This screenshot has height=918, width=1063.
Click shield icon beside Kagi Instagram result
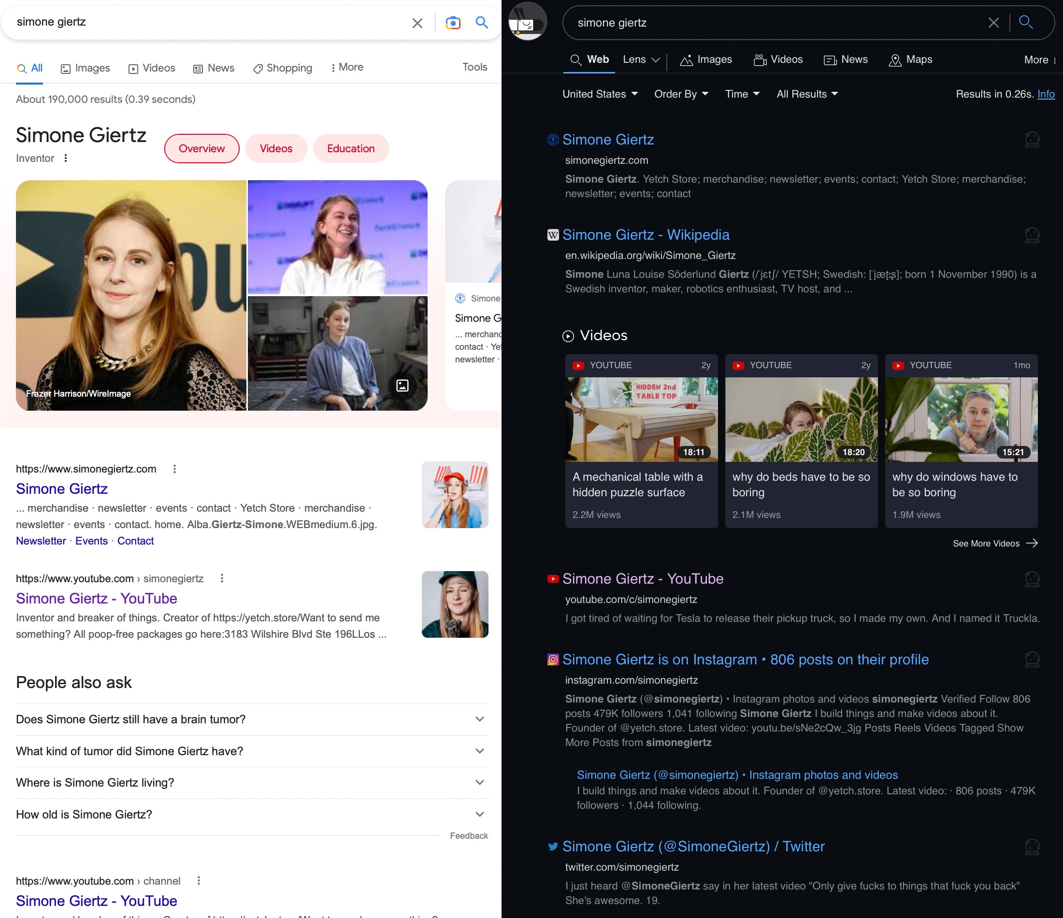1032,660
